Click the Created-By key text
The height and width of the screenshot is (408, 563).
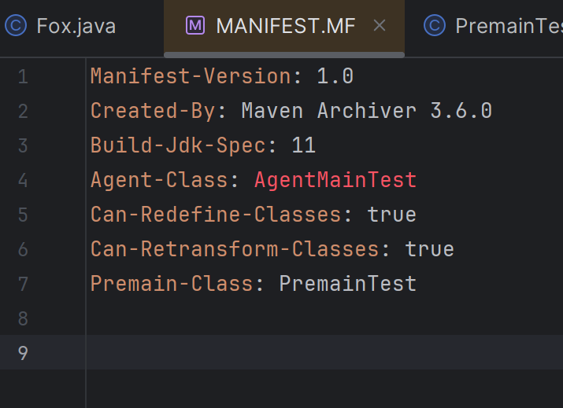click(153, 111)
